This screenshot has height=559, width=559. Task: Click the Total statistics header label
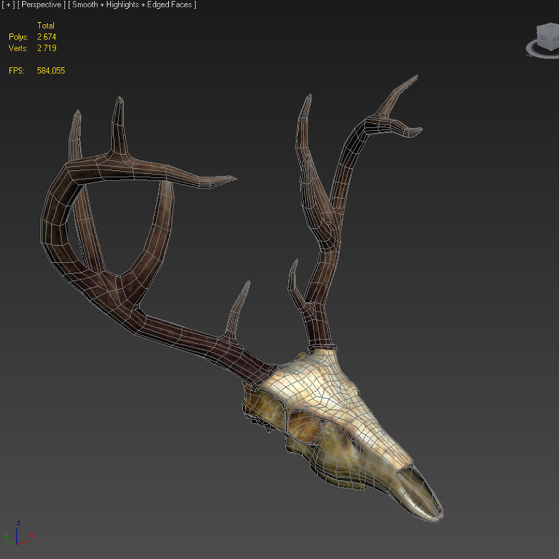(x=46, y=25)
